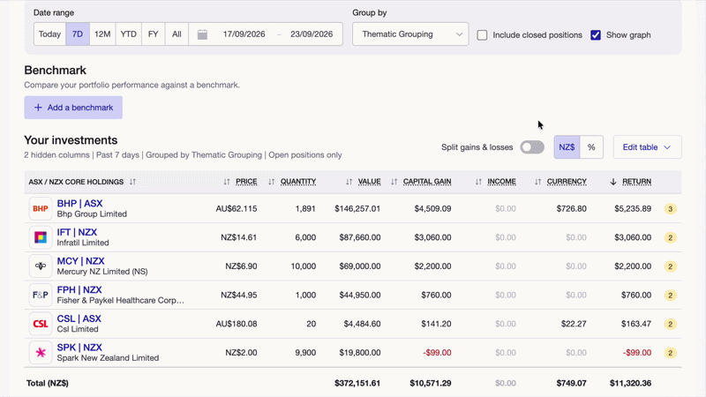The height and width of the screenshot is (397, 706).
Task: Click the Fisher & Paykel F&P logo
Action: click(x=41, y=295)
